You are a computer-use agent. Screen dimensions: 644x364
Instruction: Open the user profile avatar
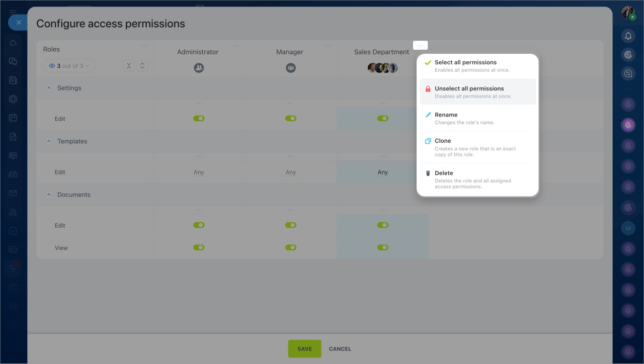628,13
